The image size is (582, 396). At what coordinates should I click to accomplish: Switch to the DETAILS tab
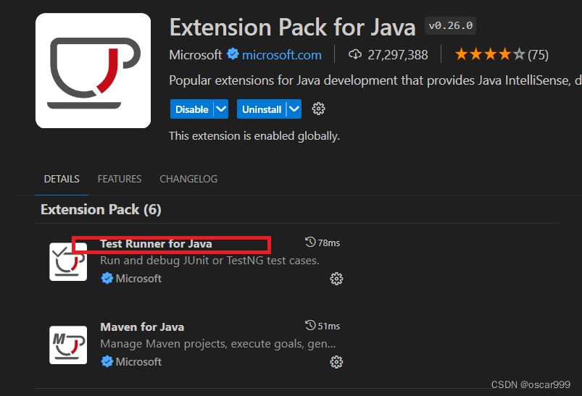click(x=62, y=179)
